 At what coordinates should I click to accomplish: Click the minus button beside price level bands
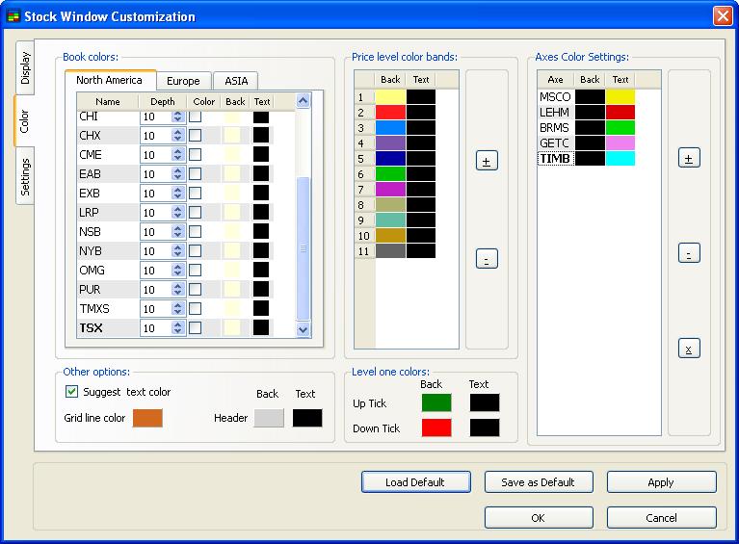tap(487, 258)
